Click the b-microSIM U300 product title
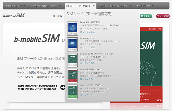Viewport: 172px width, 111px height. 90,85
